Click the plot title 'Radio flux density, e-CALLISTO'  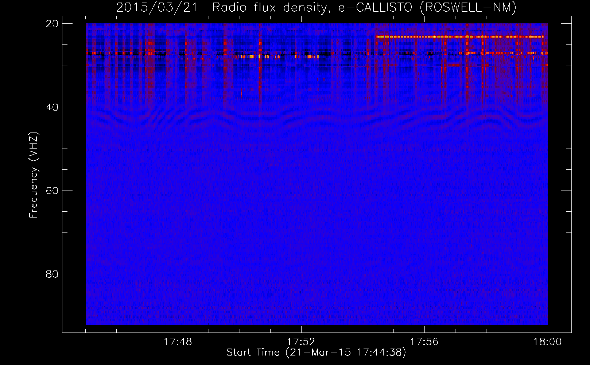coord(313,8)
